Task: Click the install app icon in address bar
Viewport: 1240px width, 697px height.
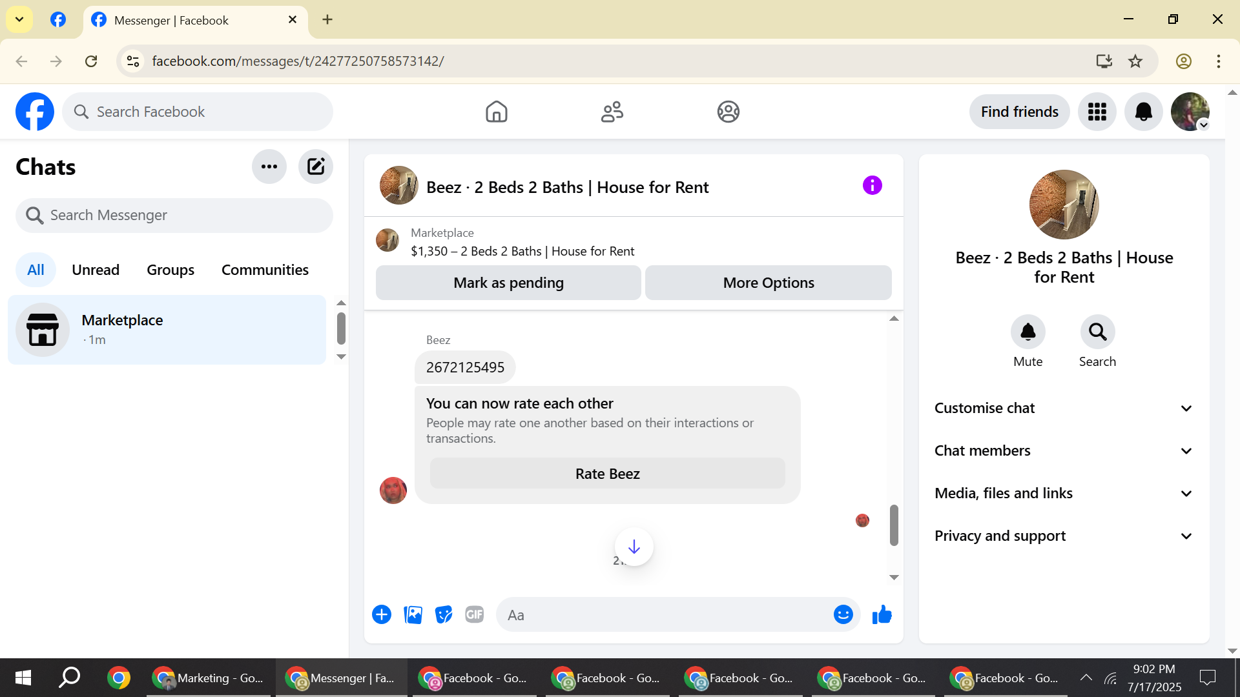Action: pyautogui.click(x=1104, y=61)
